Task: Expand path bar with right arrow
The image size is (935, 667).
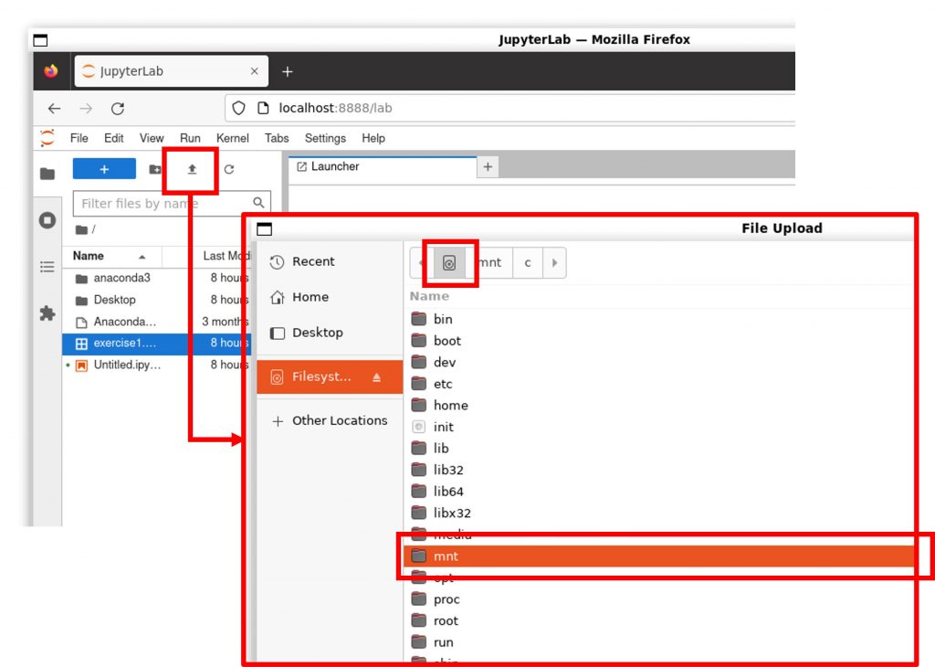Action: pos(554,263)
